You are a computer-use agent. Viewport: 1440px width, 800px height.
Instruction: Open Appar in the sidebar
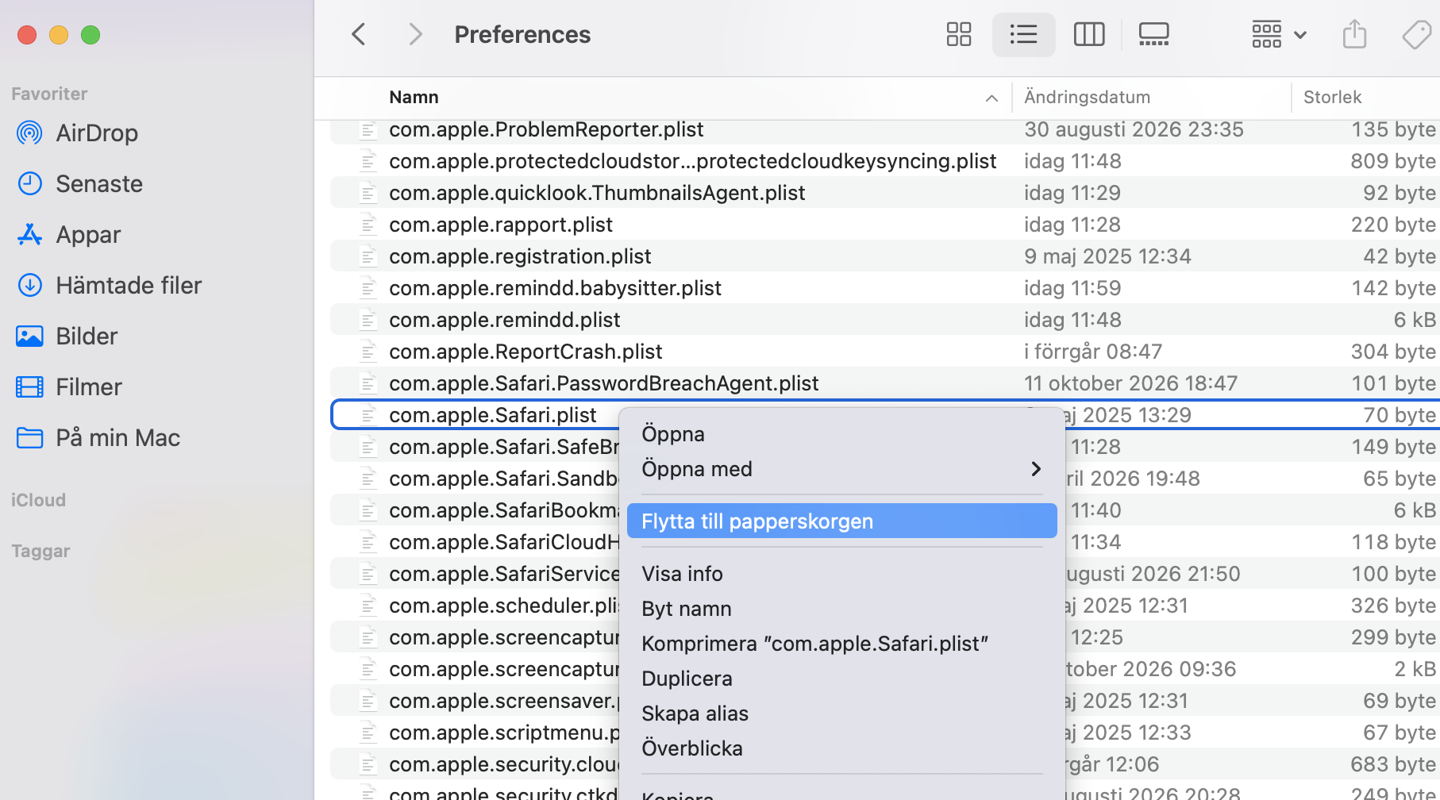pos(69,235)
